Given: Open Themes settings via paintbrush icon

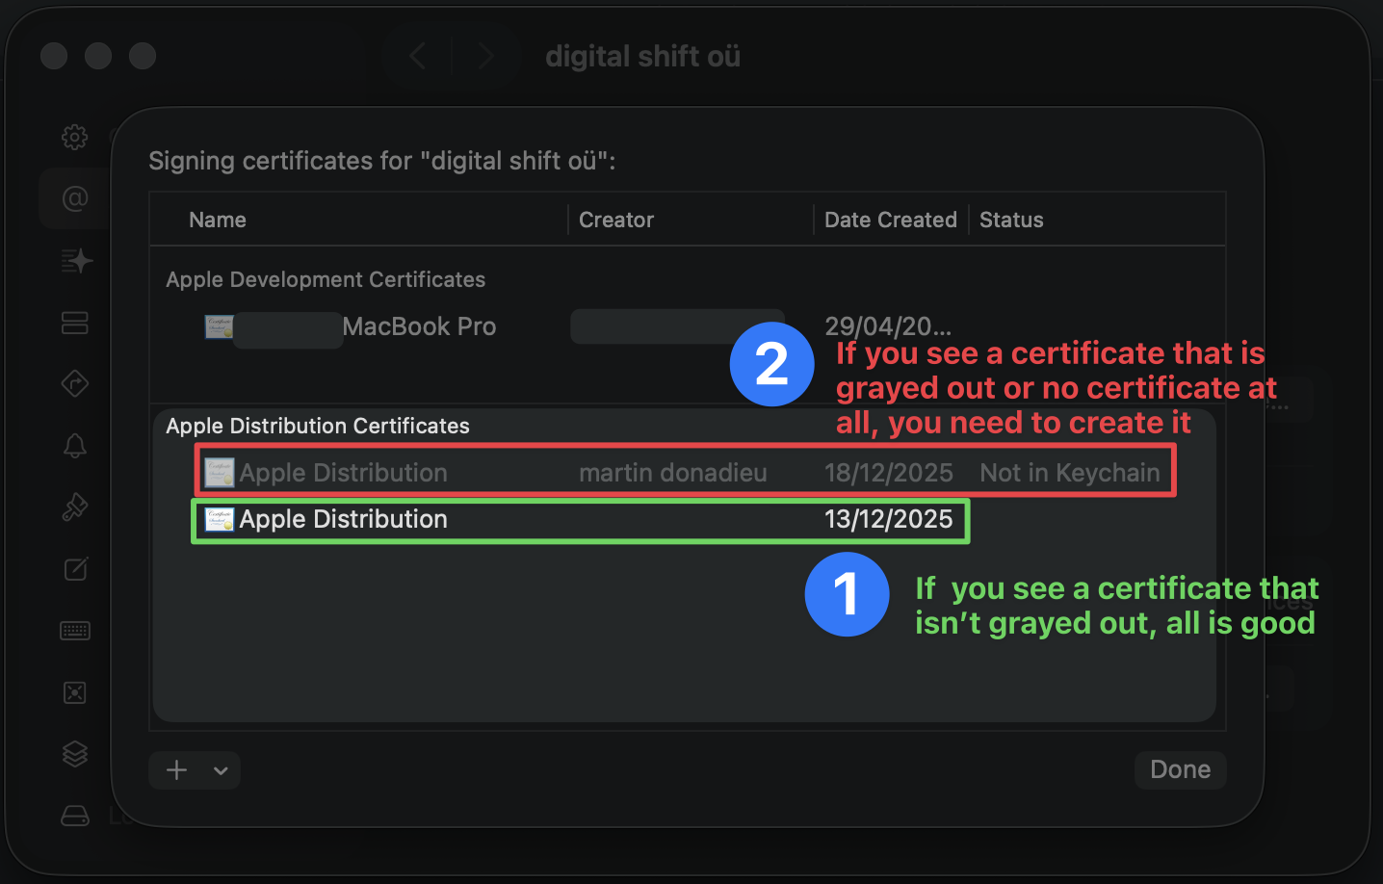Looking at the screenshot, I should 74,507.
